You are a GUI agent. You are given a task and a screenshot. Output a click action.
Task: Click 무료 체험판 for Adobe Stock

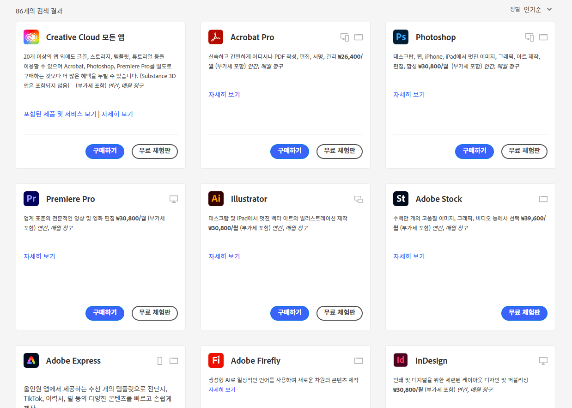coord(524,313)
